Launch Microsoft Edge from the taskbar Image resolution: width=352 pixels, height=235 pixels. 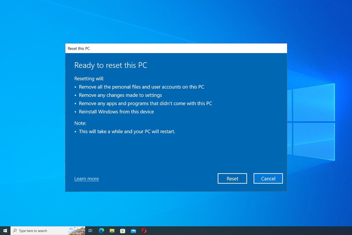pos(101,231)
